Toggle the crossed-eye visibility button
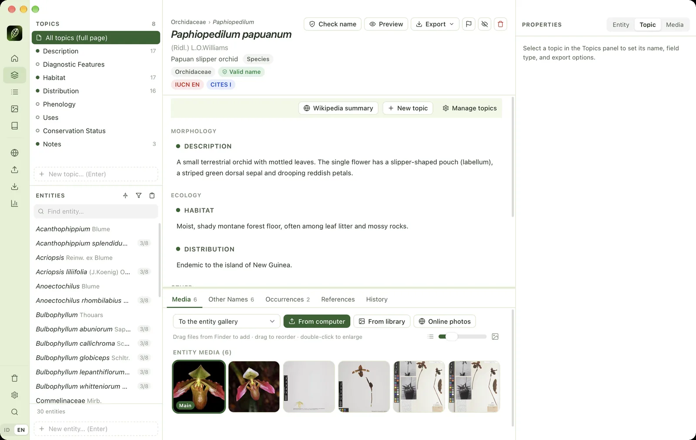The width and height of the screenshot is (696, 440). tap(485, 24)
